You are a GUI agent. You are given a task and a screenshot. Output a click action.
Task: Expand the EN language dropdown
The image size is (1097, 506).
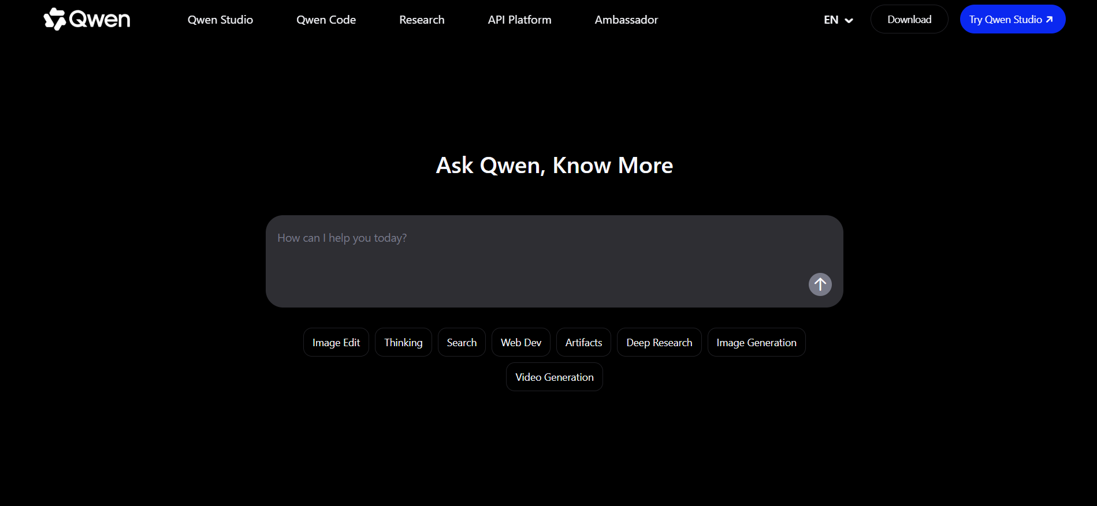(x=838, y=20)
